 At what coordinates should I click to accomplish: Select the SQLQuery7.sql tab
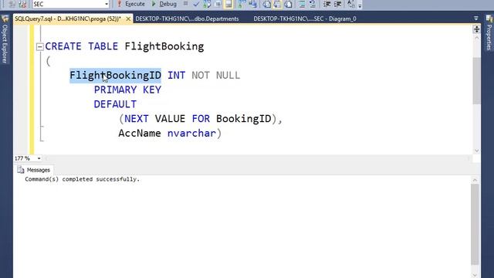coord(68,19)
